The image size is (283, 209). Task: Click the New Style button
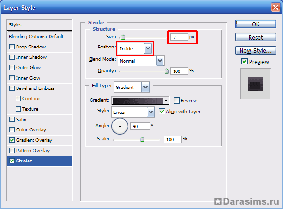[255, 50]
